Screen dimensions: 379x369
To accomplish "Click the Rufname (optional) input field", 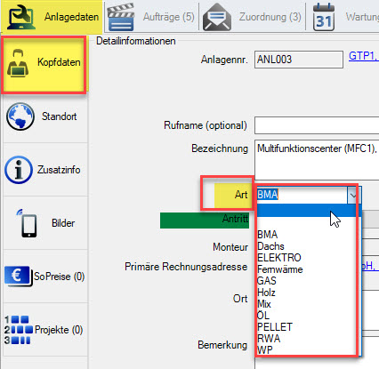I will pyautogui.click(x=317, y=125).
